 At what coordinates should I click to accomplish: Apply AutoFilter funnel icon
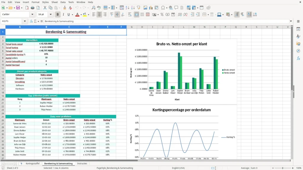(x=138, y=8)
